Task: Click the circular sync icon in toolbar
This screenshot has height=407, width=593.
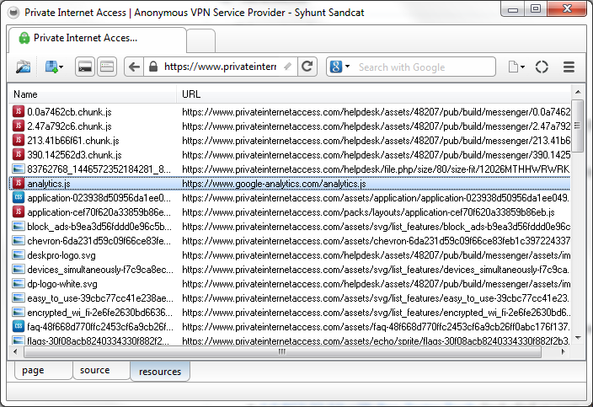Action: pyautogui.click(x=542, y=67)
